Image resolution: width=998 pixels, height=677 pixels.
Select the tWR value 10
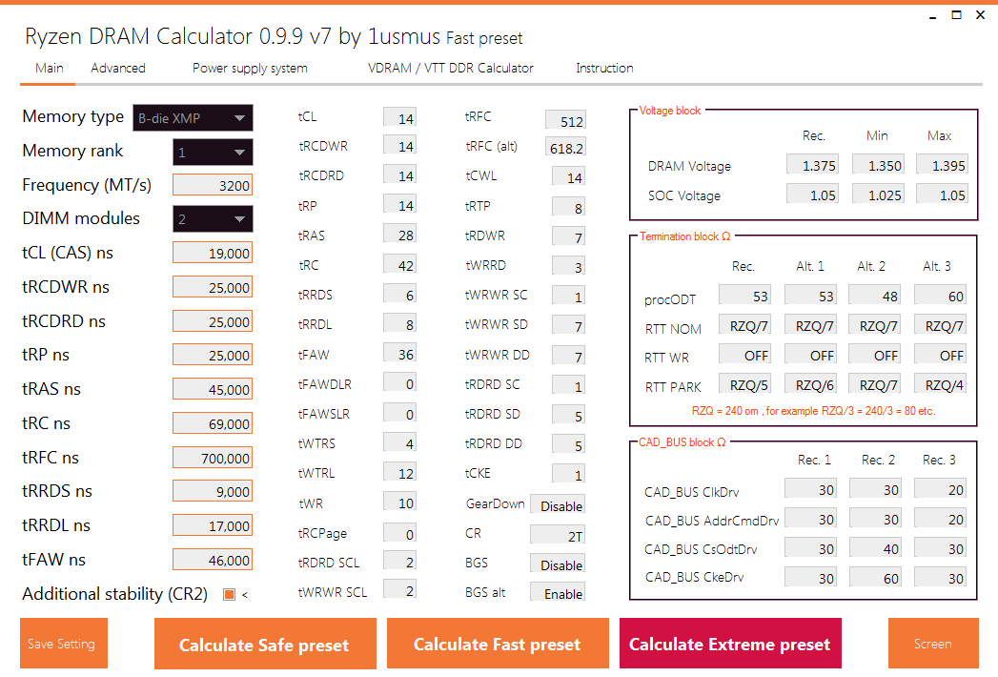pyautogui.click(x=399, y=503)
